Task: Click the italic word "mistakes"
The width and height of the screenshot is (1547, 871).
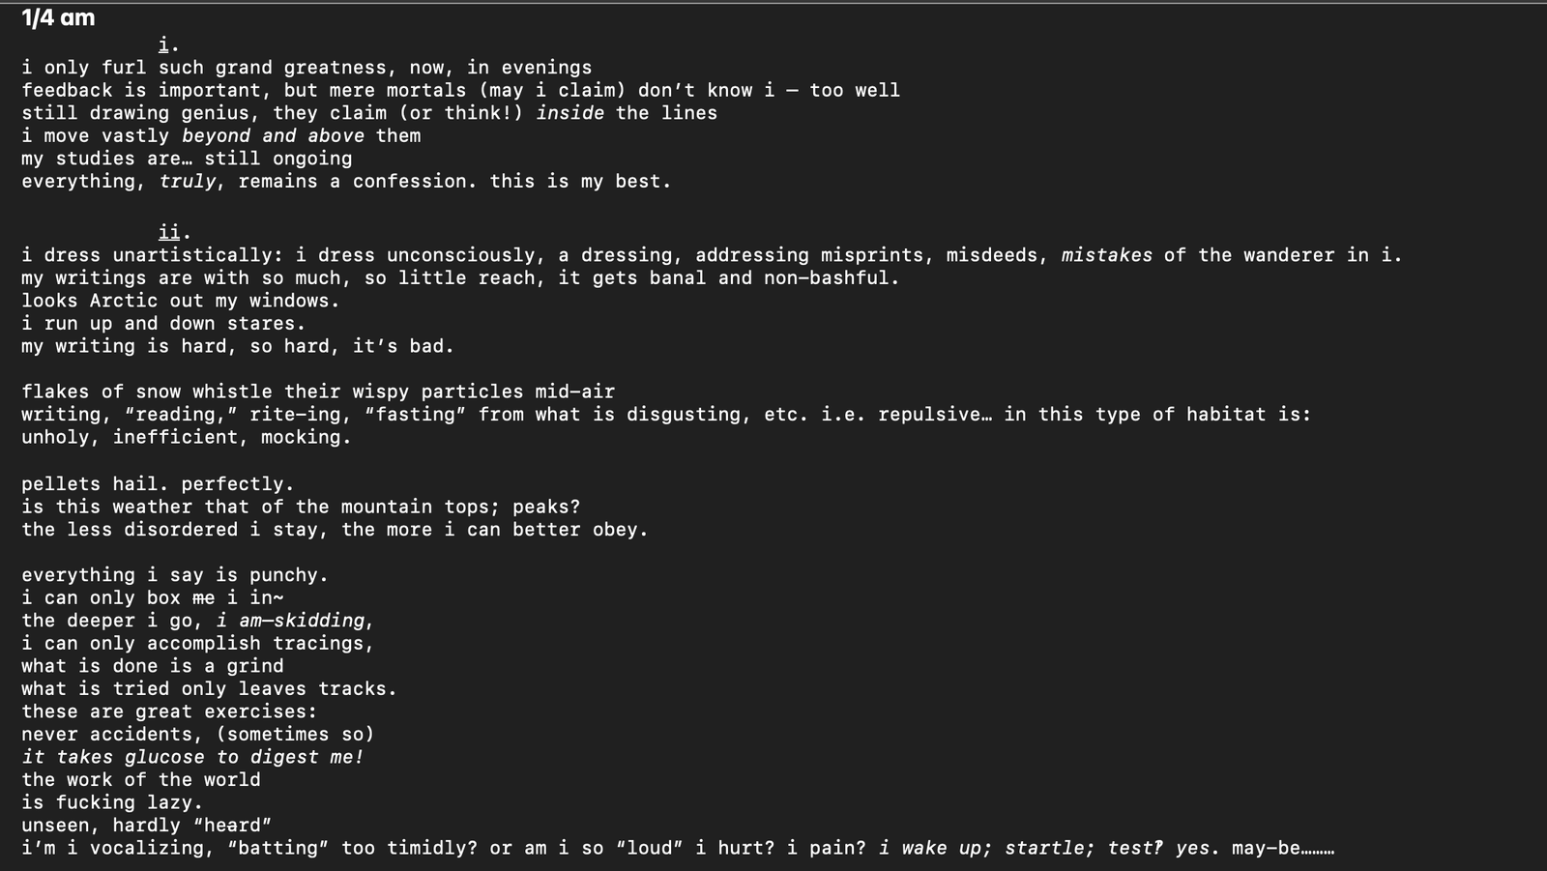Action: (1106, 255)
